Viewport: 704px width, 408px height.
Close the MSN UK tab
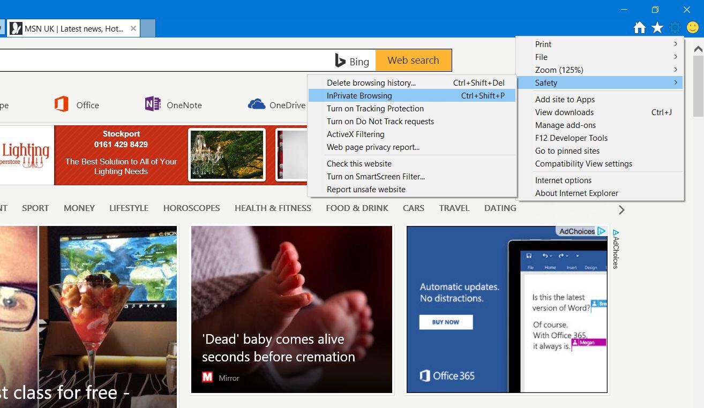click(133, 29)
